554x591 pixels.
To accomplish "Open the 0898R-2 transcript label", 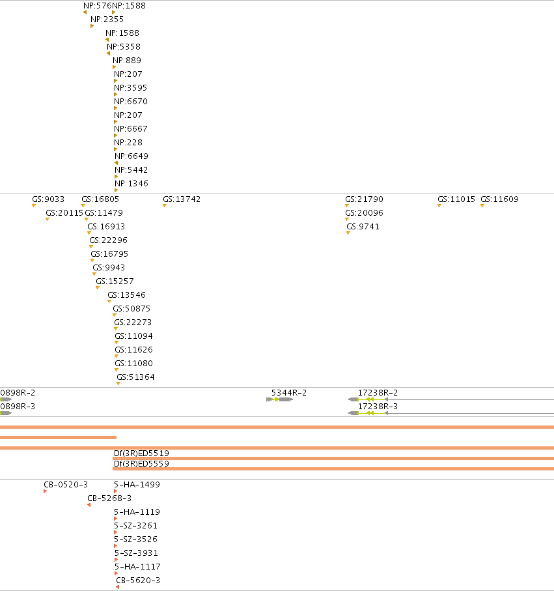I will click(x=18, y=393).
